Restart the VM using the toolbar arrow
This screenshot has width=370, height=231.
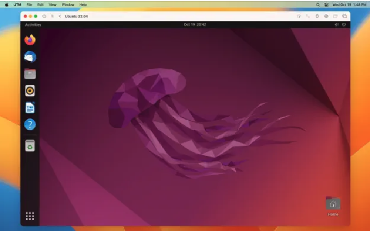[60, 16]
